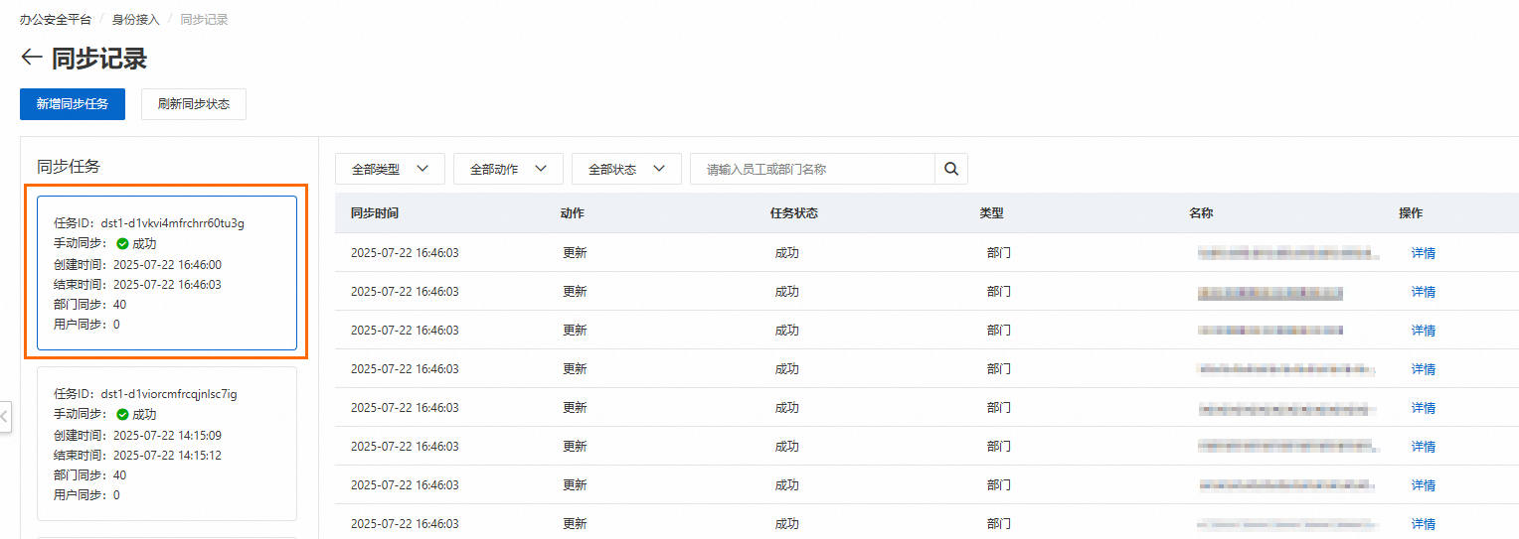Open 详情 link in third table row
The width and height of the screenshot is (1519, 539).
[1424, 330]
